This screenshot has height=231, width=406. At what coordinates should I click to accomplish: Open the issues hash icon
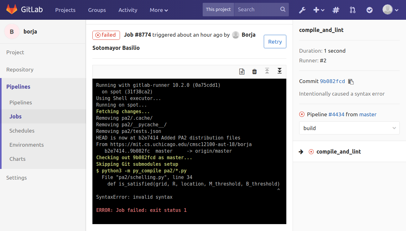click(336, 10)
